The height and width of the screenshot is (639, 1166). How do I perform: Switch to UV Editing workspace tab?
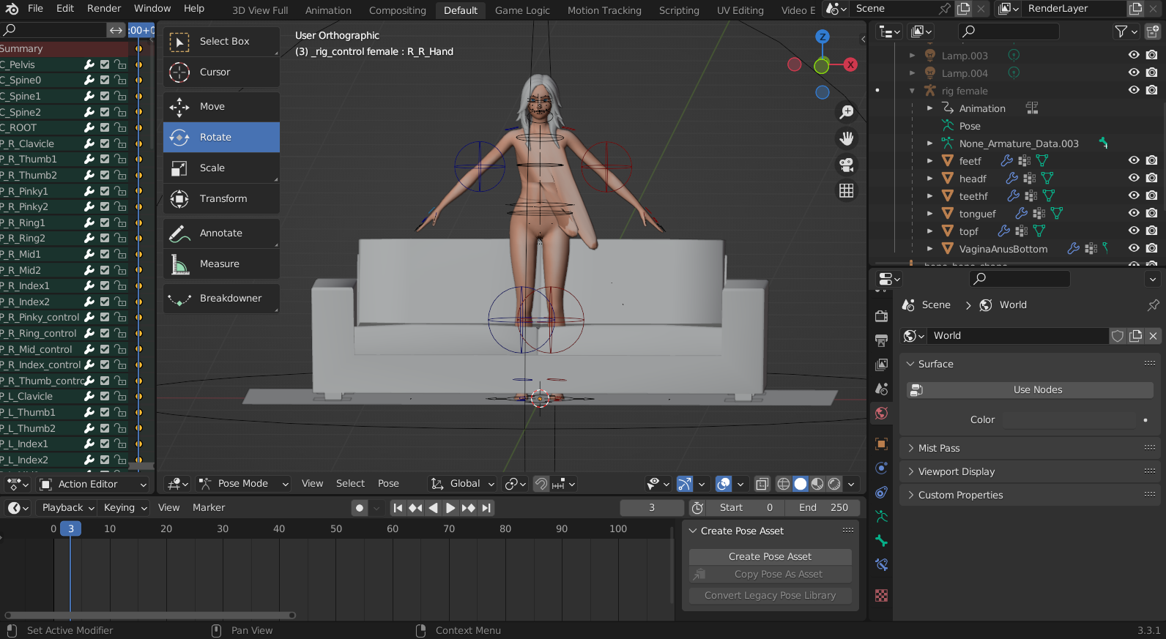click(x=740, y=10)
